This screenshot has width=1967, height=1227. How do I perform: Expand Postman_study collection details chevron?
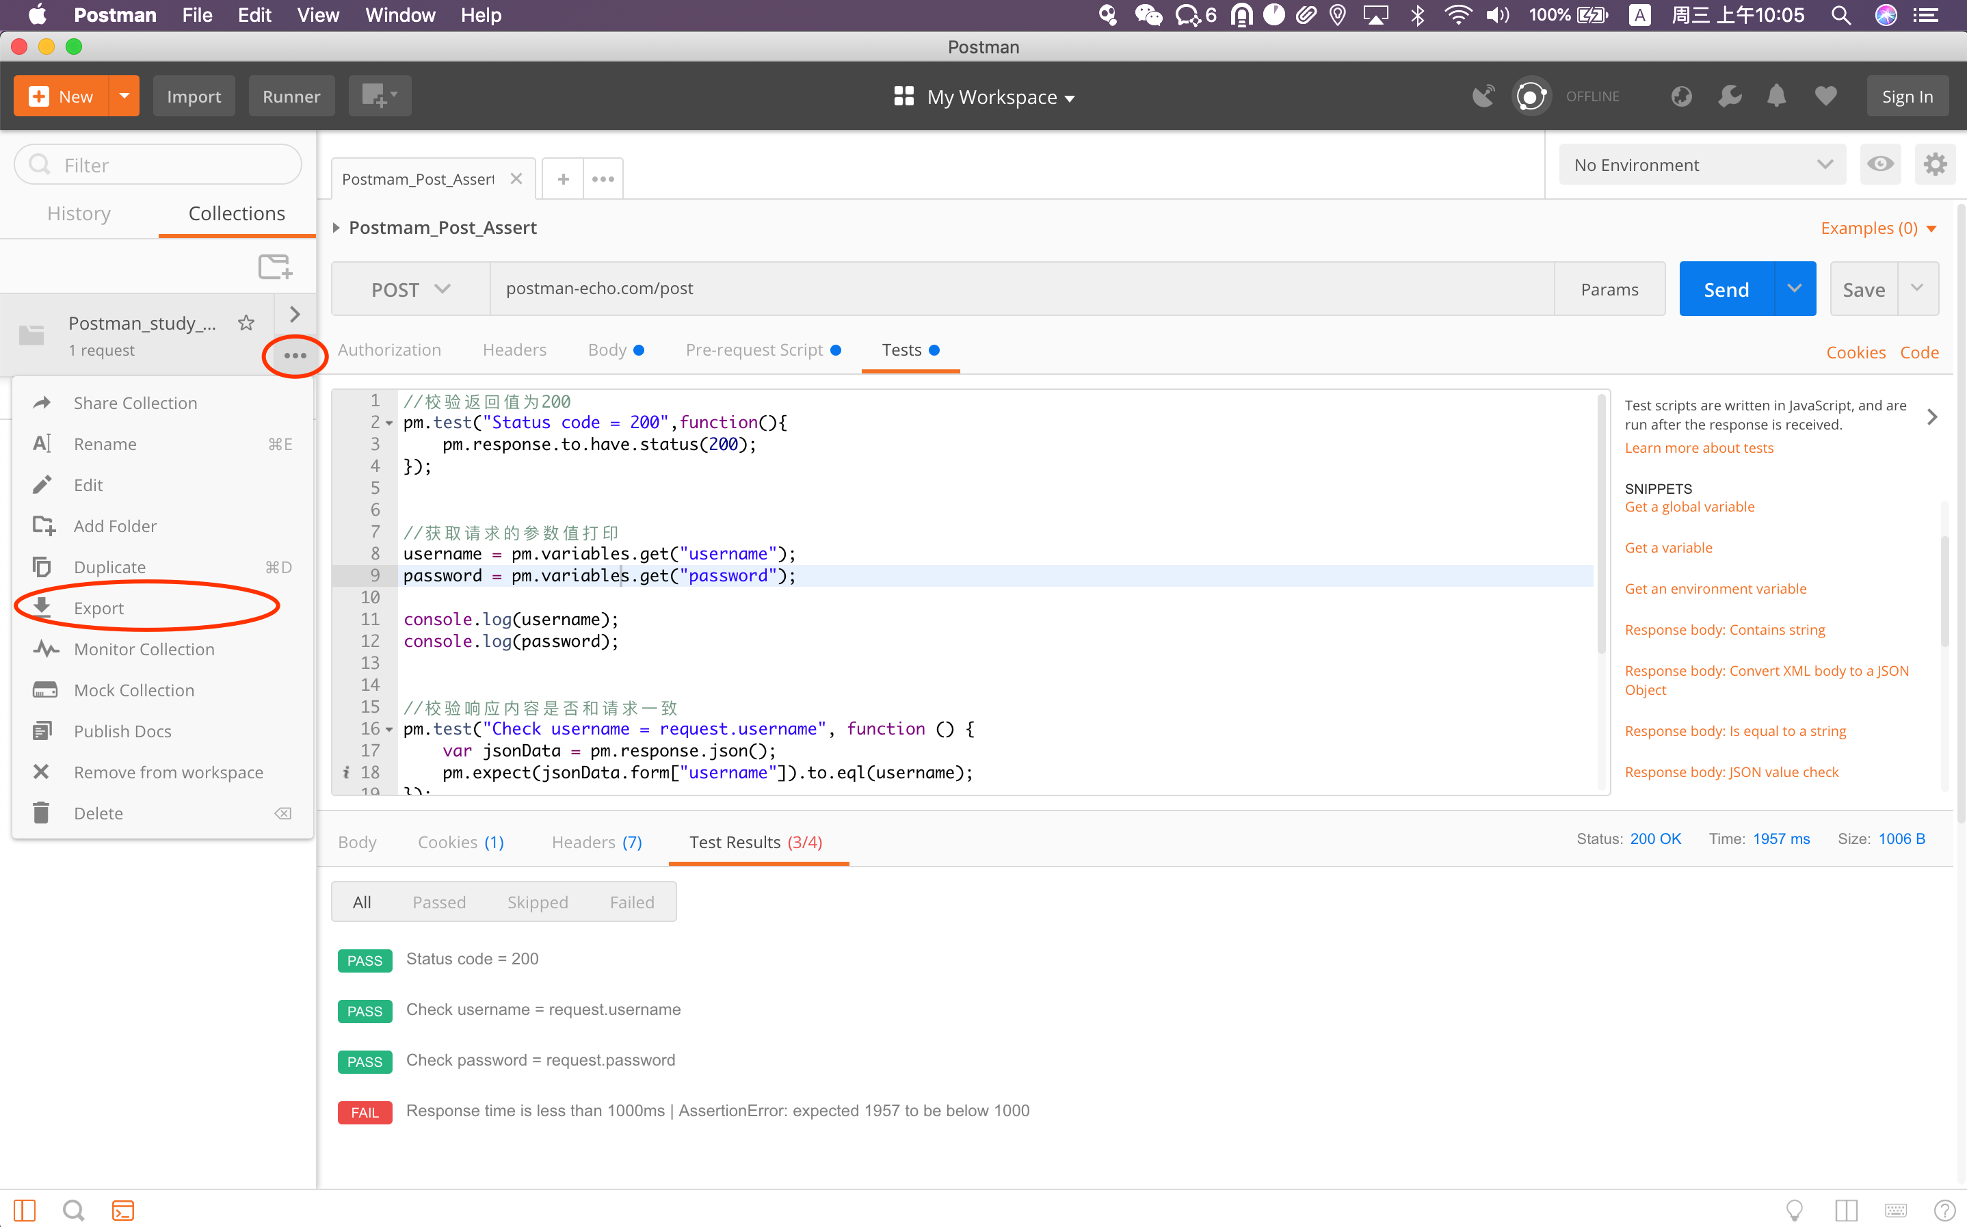tap(295, 314)
